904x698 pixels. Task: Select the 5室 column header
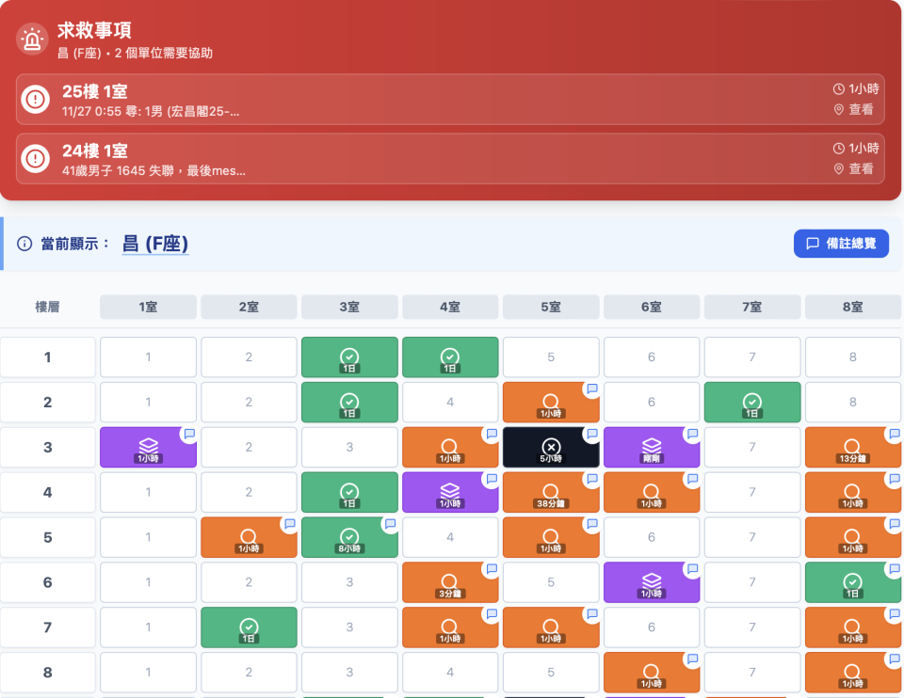551,307
